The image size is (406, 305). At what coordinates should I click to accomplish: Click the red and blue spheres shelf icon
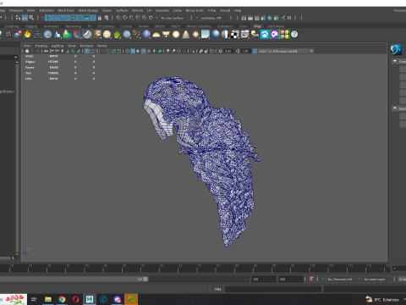click(18, 35)
